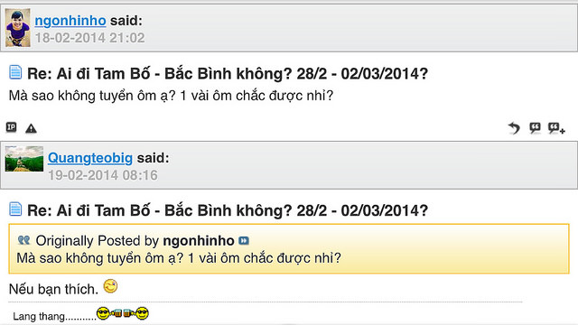Click the document icon on second post title
The height and width of the screenshot is (325, 578).
click(x=15, y=209)
